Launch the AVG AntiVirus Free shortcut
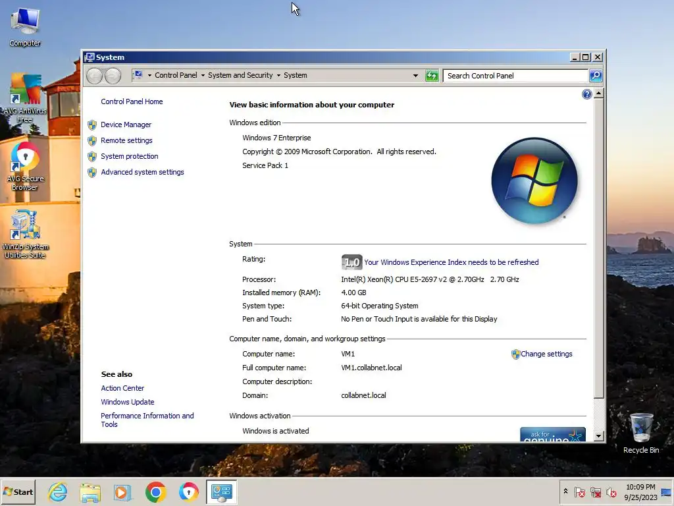The width and height of the screenshot is (674, 506). [x=25, y=98]
